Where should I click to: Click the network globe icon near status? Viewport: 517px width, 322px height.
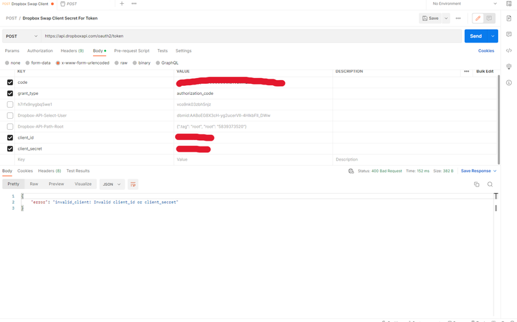click(351, 171)
